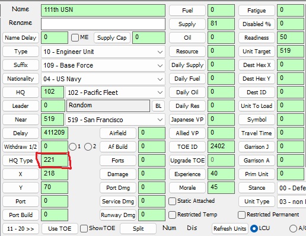Click the Refresh Units button
306x236 pixels.
230,229
